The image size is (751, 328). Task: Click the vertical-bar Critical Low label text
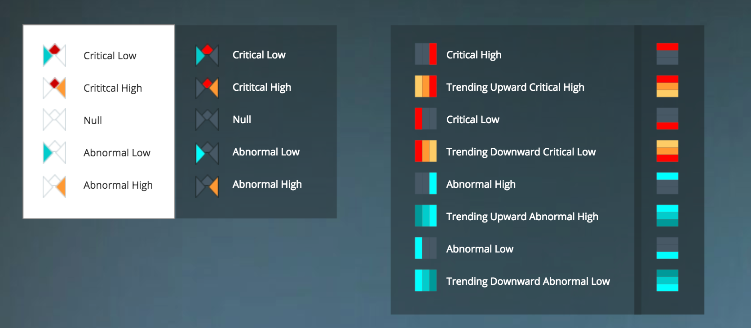473,120
